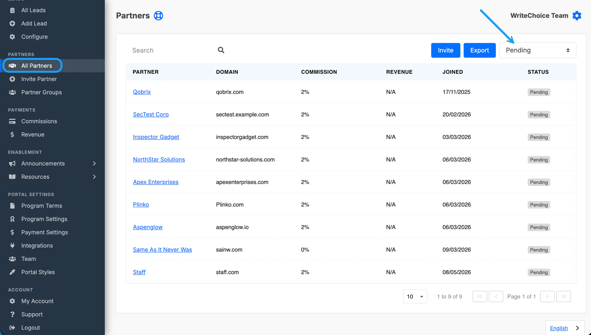
Task: Click the COMMISSION column header
Action: click(319, 72)
